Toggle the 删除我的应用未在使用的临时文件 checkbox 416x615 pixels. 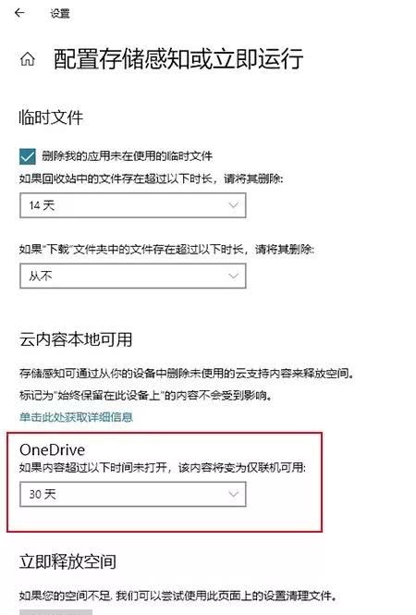pos(28,156)
